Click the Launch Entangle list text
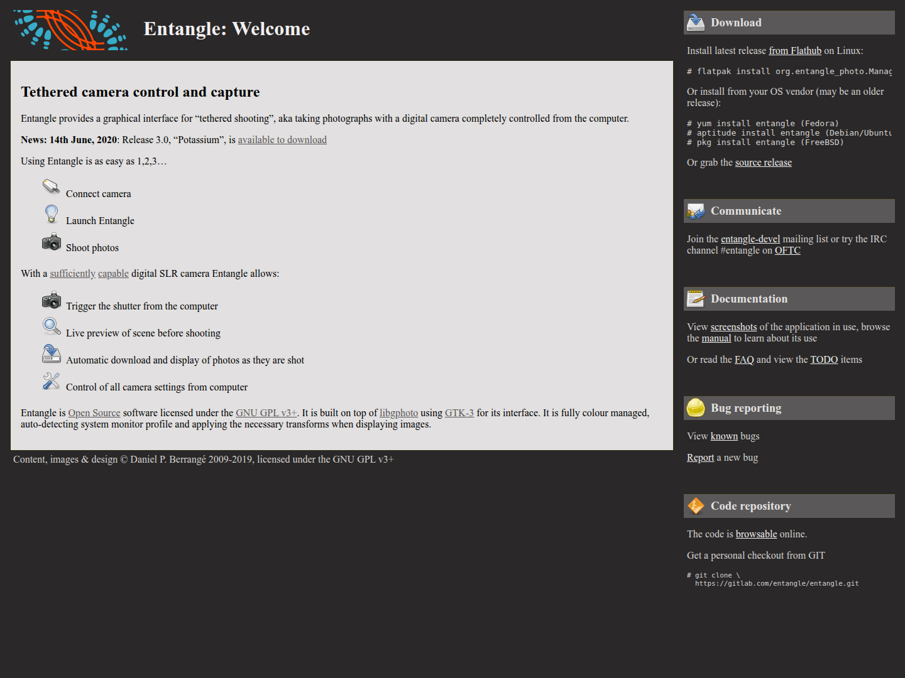 (100, 221)
